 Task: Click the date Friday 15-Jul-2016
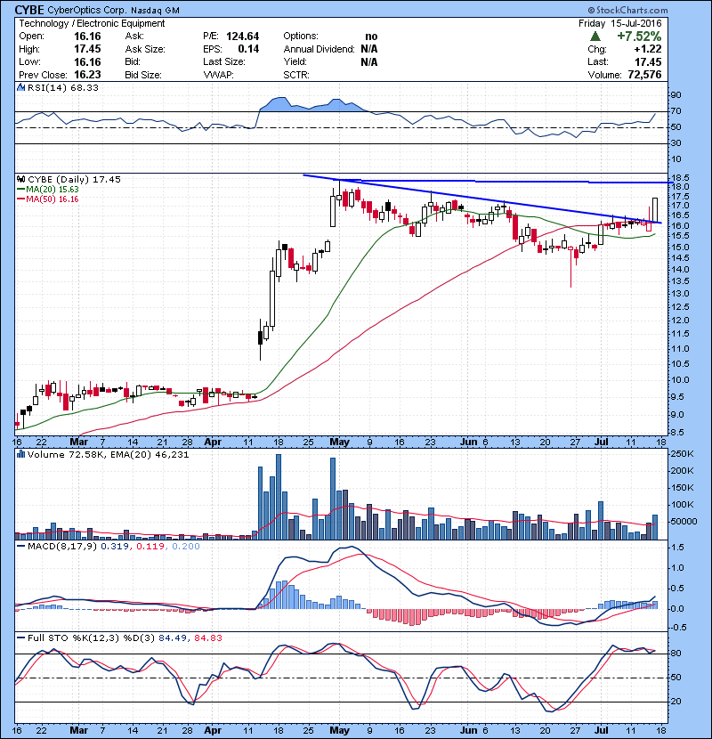tap(620, 23)
